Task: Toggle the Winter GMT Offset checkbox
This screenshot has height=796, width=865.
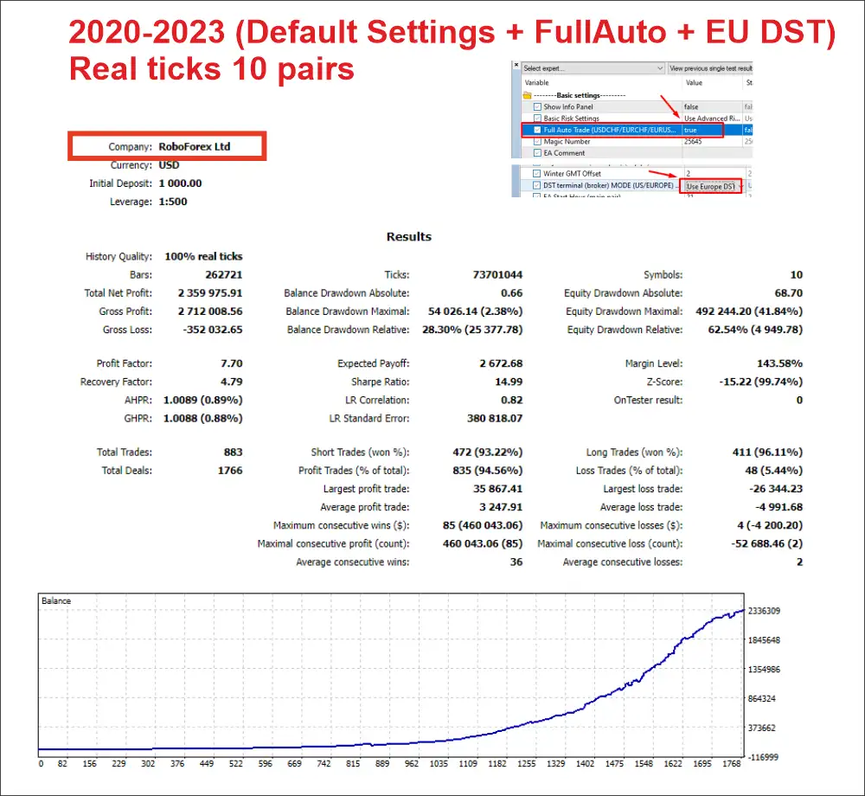Action: [536, 174]
